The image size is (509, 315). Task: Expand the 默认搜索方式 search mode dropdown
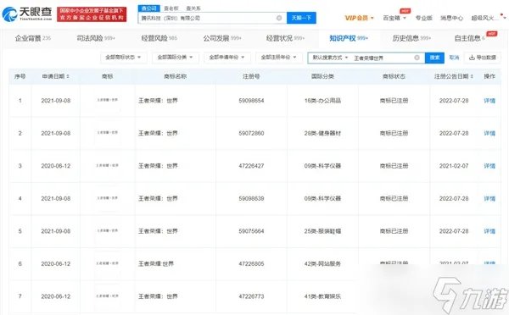330,58
